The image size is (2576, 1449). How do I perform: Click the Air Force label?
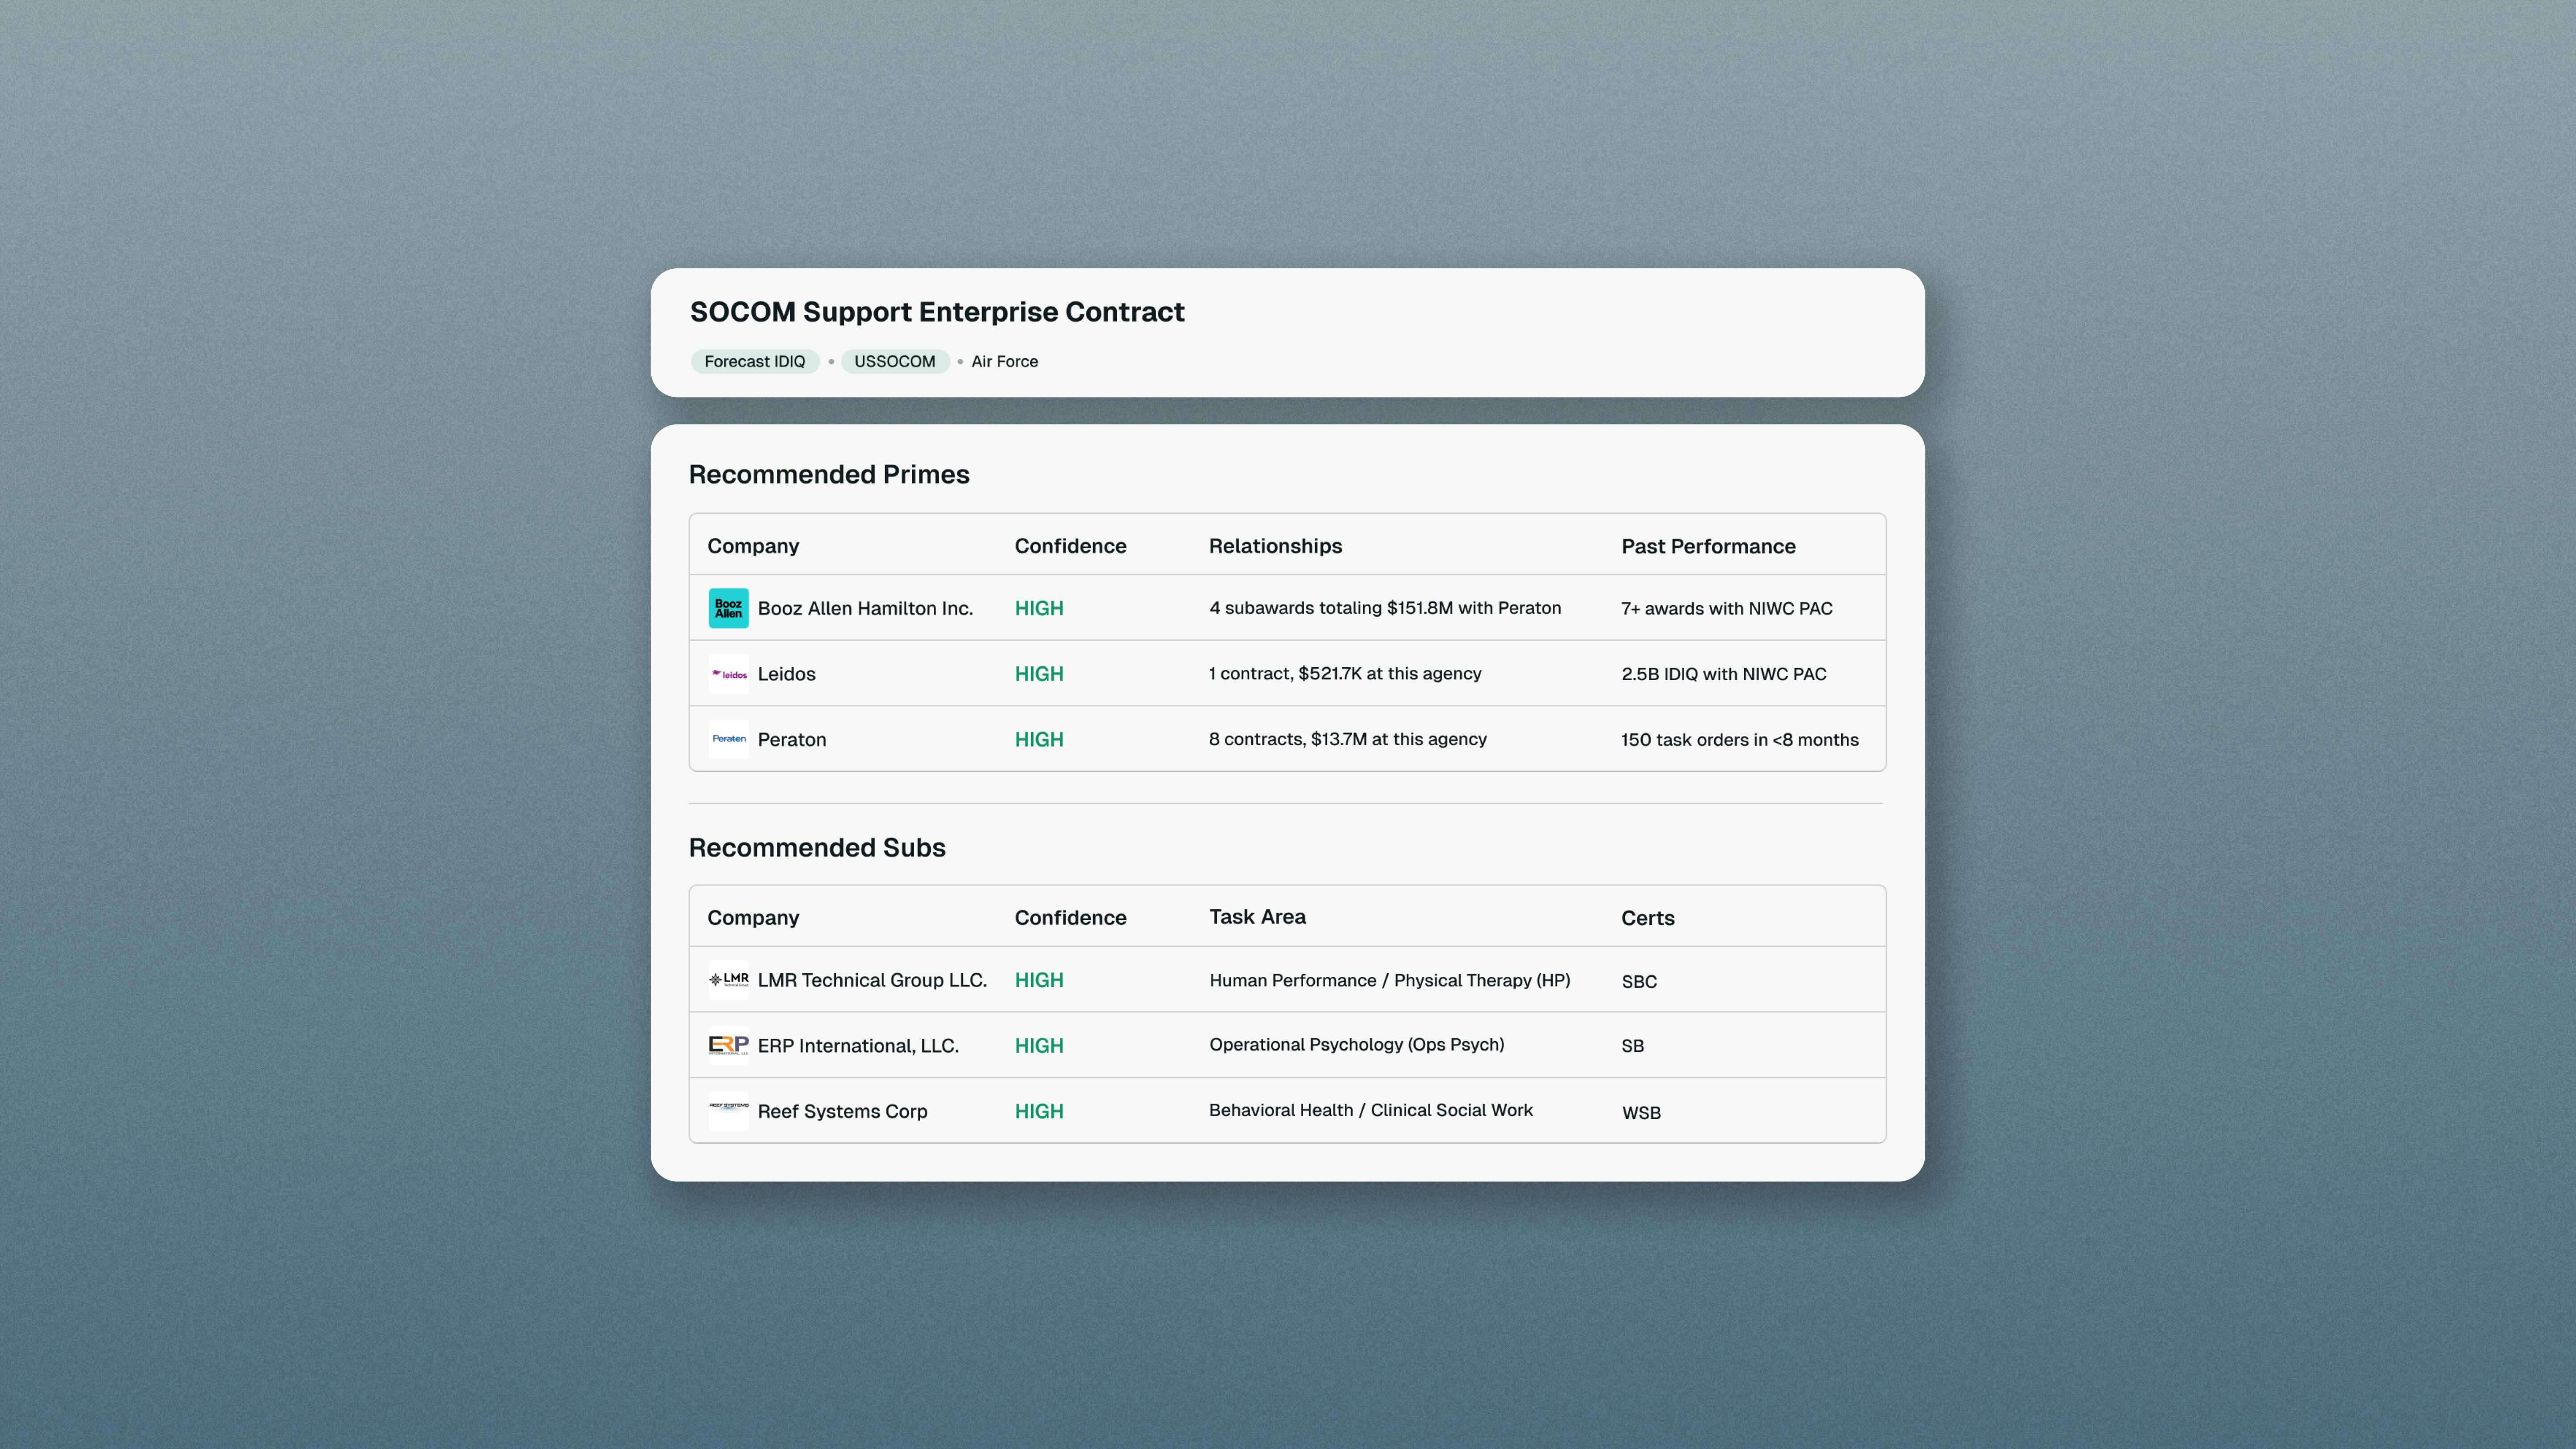point(1004,361)
